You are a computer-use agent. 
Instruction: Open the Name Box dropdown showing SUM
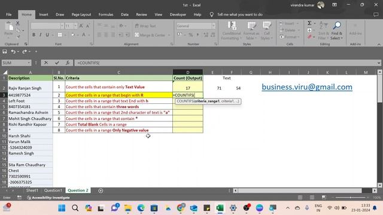click(x=29, y=63)
